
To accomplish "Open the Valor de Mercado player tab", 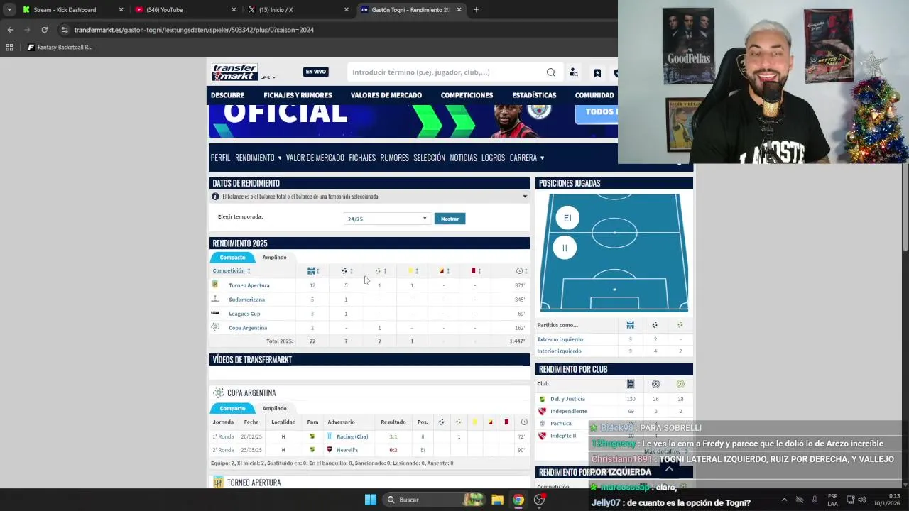I will tap(315, 158).
